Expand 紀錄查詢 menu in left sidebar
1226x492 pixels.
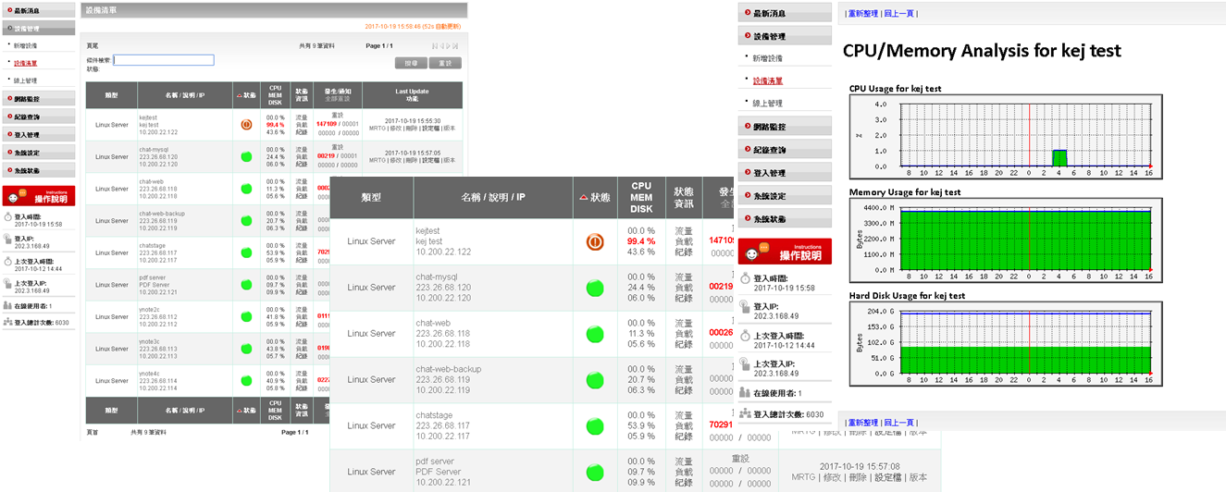point(38,117)
